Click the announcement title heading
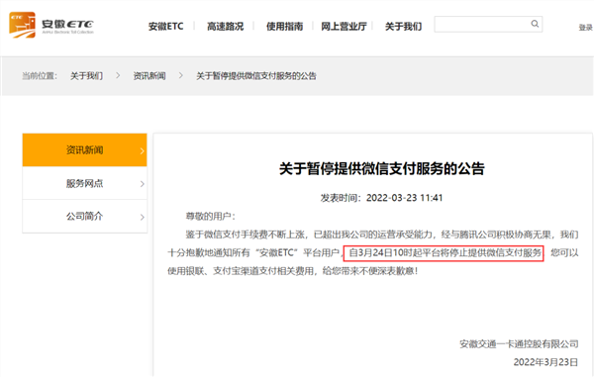 coord(382,169)
